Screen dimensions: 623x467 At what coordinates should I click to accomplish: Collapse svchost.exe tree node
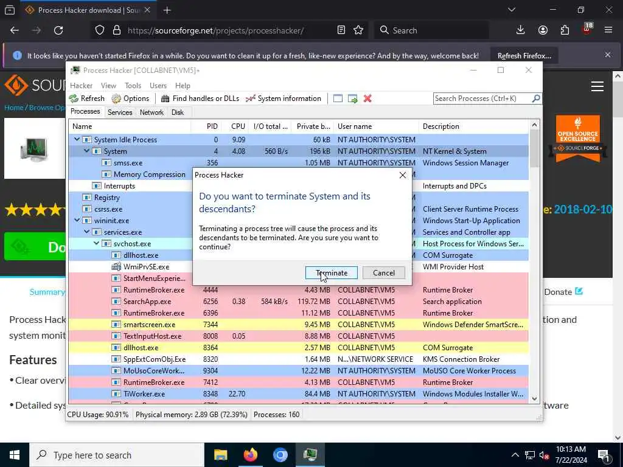(x=97, y=243)
